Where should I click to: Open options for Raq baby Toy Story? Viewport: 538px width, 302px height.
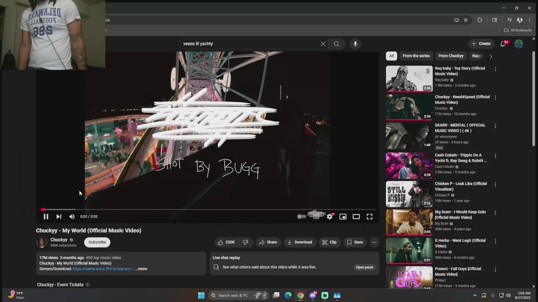coord(495,69)
